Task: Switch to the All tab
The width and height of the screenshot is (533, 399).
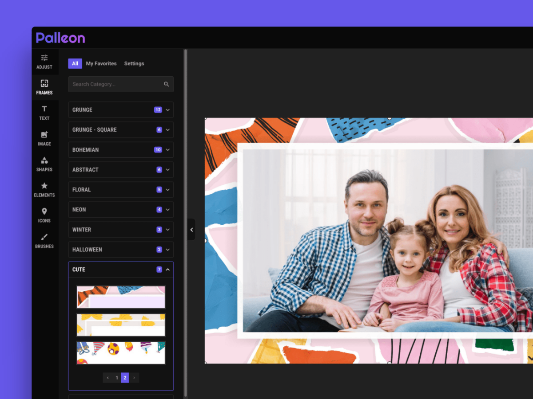Action: (75, 63)
